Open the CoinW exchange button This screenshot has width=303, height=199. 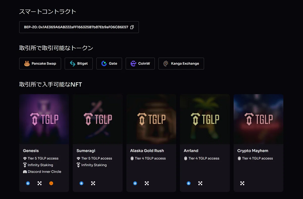pos(140,64)
